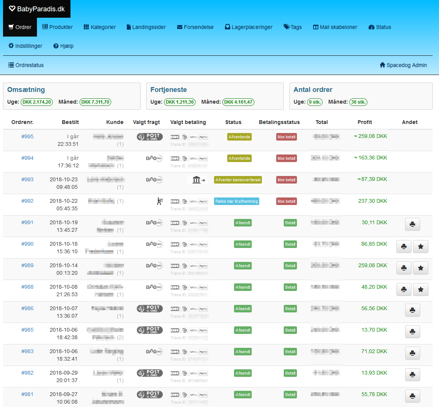Viewport: 439px width, 407px height.
Task: Go to the Lagerplaceringer tab
Action: (248, 27)
